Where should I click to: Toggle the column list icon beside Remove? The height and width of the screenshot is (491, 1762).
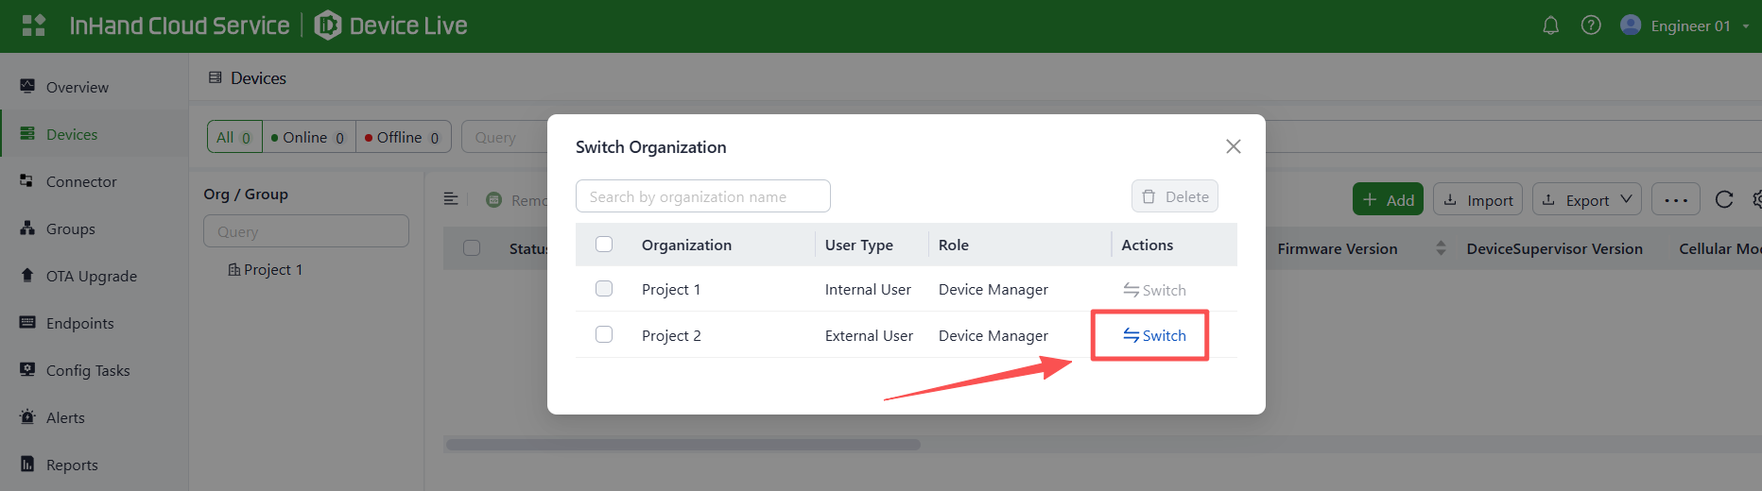coord(451,199)
